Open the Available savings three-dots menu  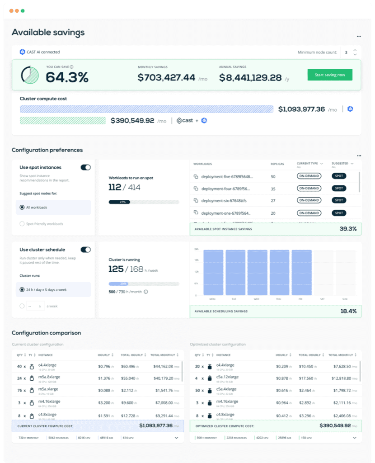pos(359,36)
